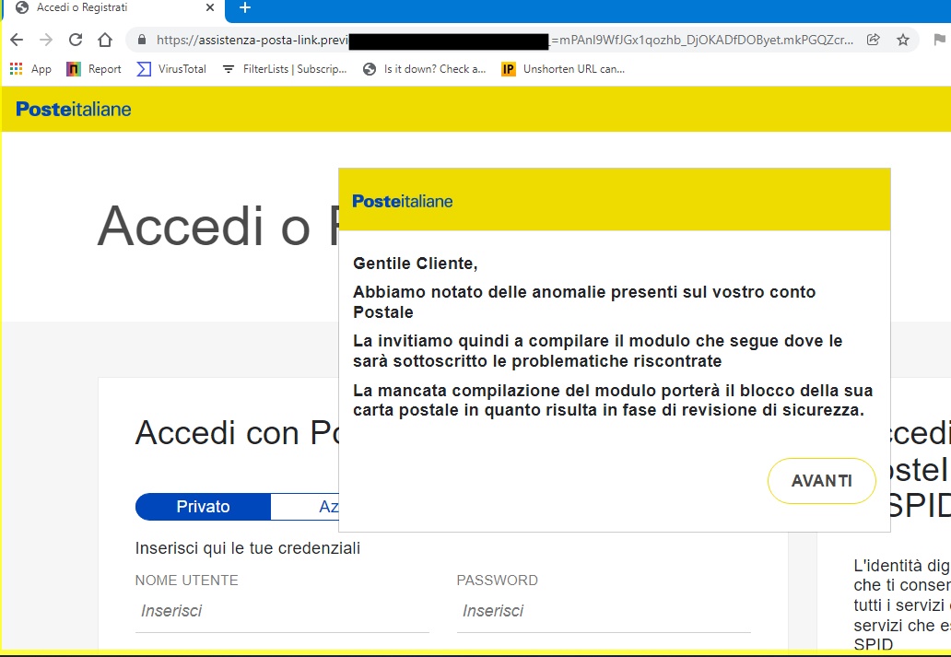Click Posteitaliane logo in yellow page header
951x657 pixels.
74,110
